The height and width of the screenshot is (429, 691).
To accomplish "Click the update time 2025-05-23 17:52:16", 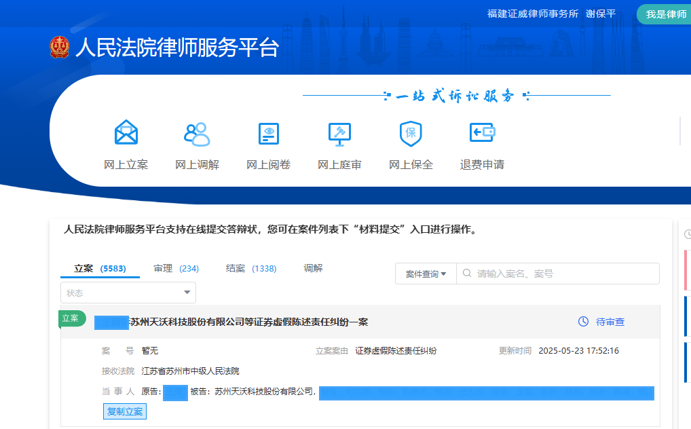I will [x=578, y=351].
